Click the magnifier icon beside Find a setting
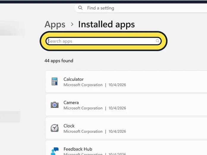This screenshot has height=155, width=207. pos(80,8)
